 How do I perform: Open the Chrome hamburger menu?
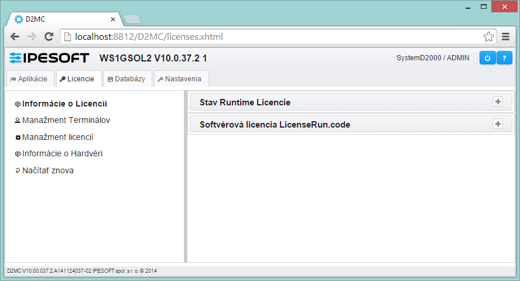coord(506,37)
